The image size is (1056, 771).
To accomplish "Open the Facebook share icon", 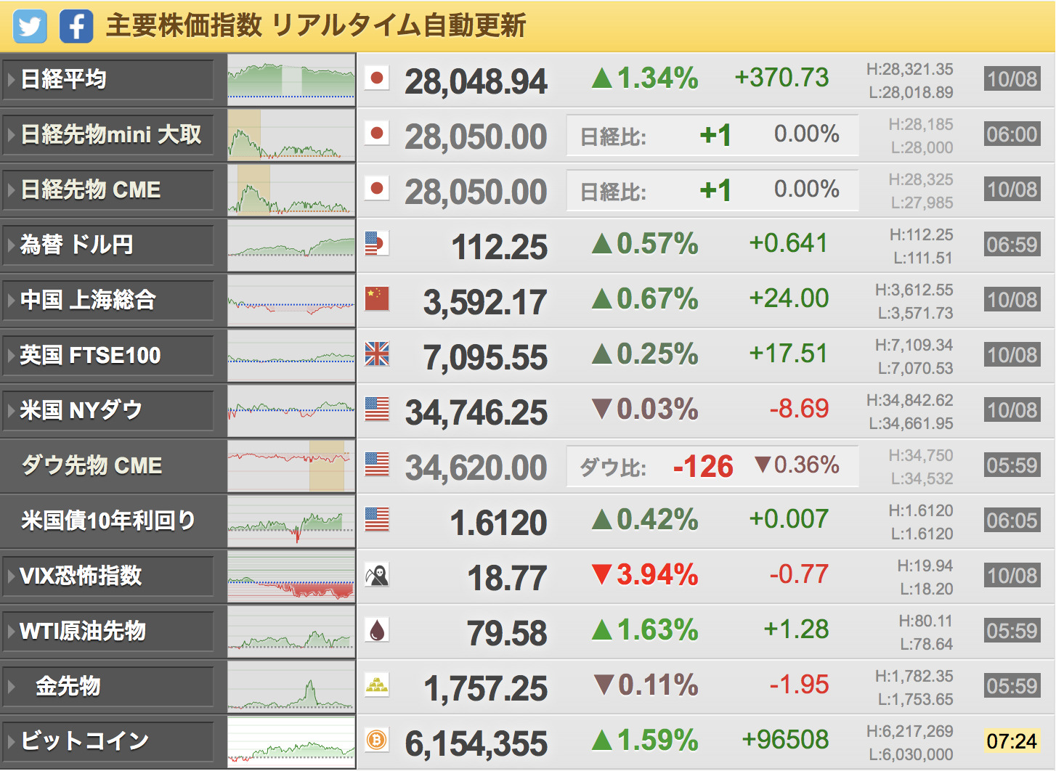I will [76, 26].
